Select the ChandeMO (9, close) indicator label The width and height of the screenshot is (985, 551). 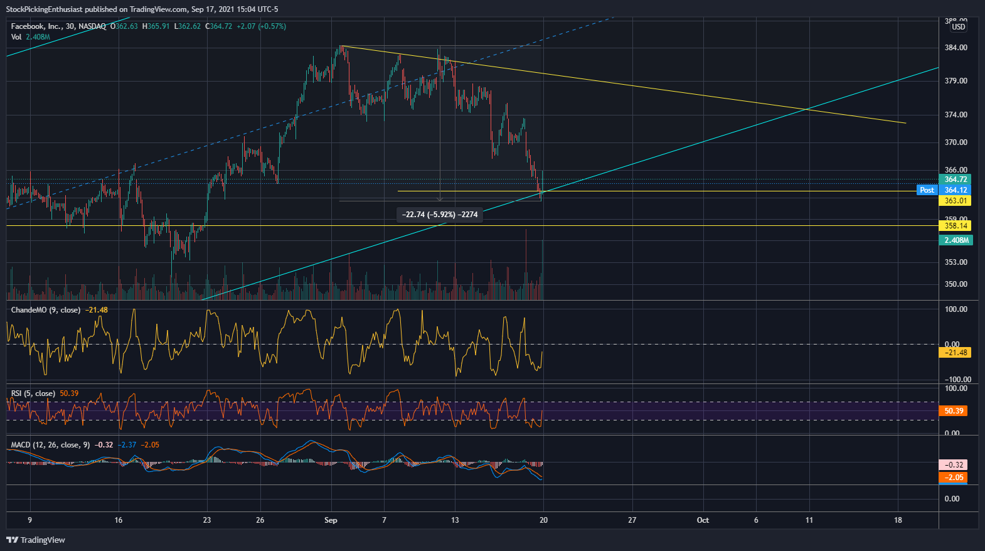click(x=46, y=310)
